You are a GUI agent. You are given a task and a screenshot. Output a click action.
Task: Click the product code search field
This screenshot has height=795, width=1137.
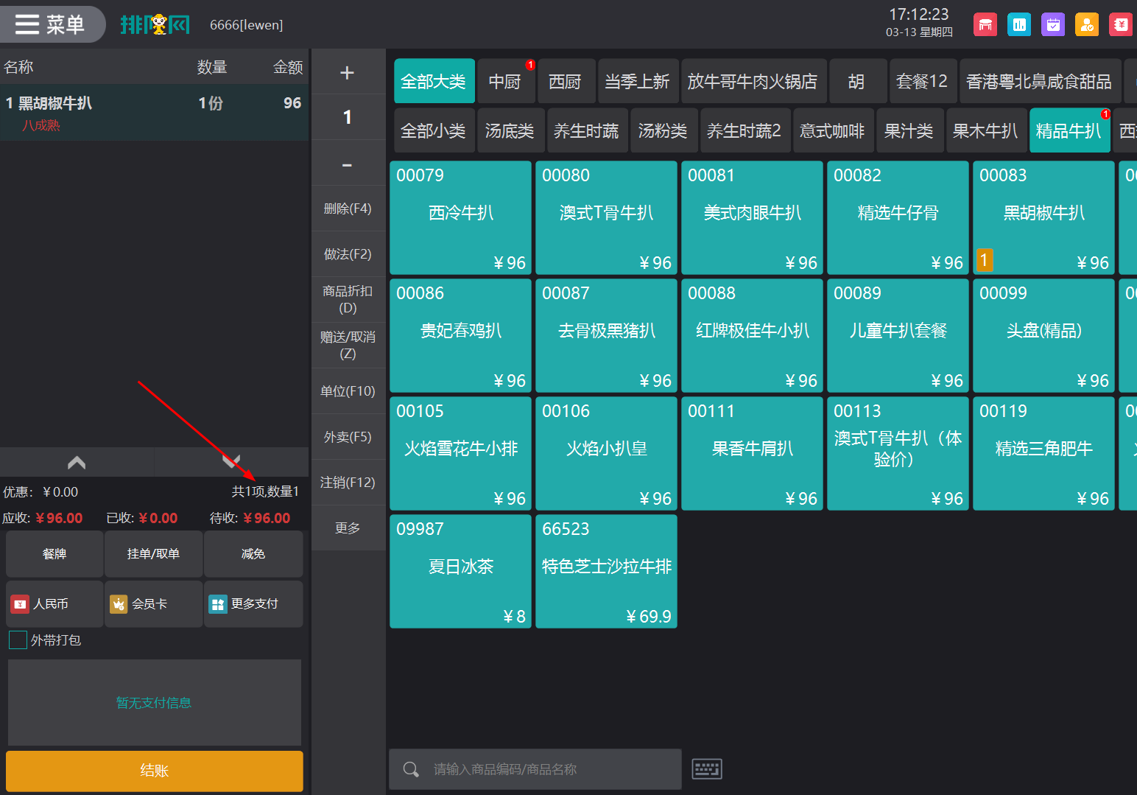(545, 769)
